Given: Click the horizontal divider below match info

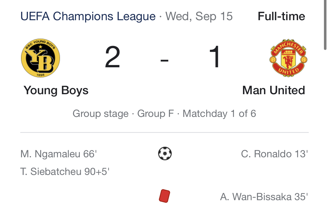Looking at the screenshot, I should pos(164,132).
